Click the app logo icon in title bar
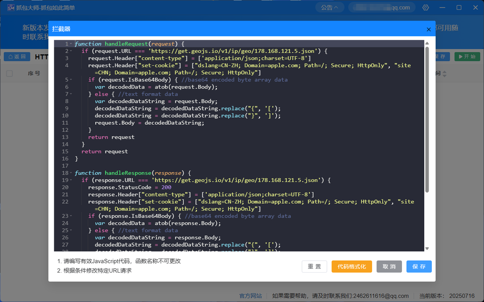Image resolution: width=484 pixels, height=302 pixels. [11, 8]
